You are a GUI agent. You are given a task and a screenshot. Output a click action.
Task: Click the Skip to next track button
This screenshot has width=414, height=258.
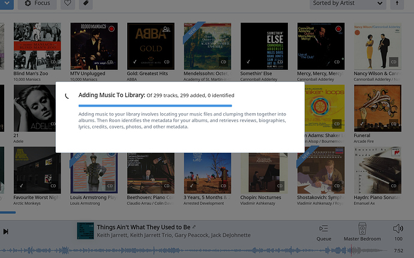point(5,232)
